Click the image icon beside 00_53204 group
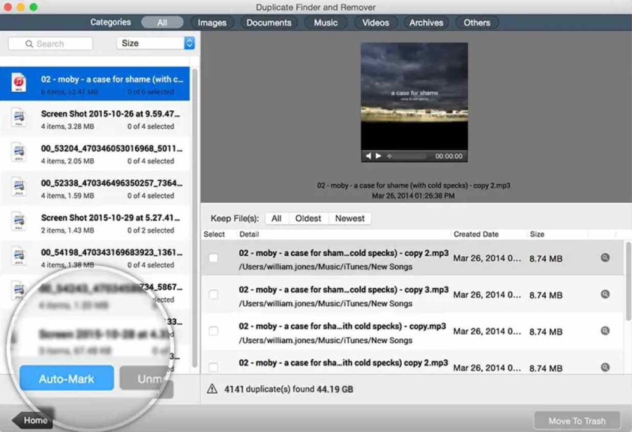This screenshot has height=432, width=632. (19, 152)
